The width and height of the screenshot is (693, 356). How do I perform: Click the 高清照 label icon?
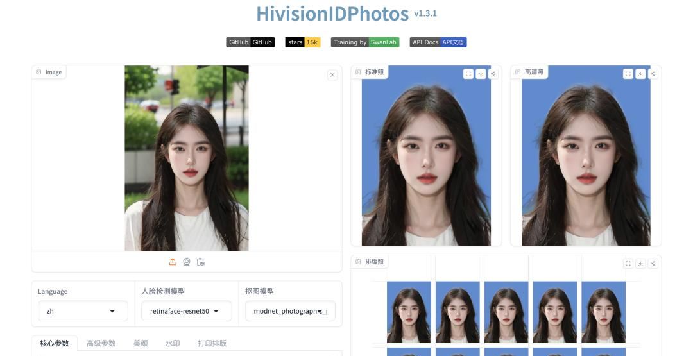click(x=518, y=72)
